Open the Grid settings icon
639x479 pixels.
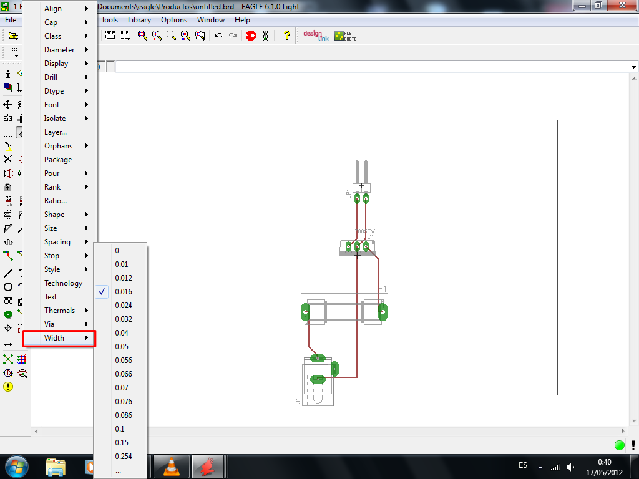[13, 52]
